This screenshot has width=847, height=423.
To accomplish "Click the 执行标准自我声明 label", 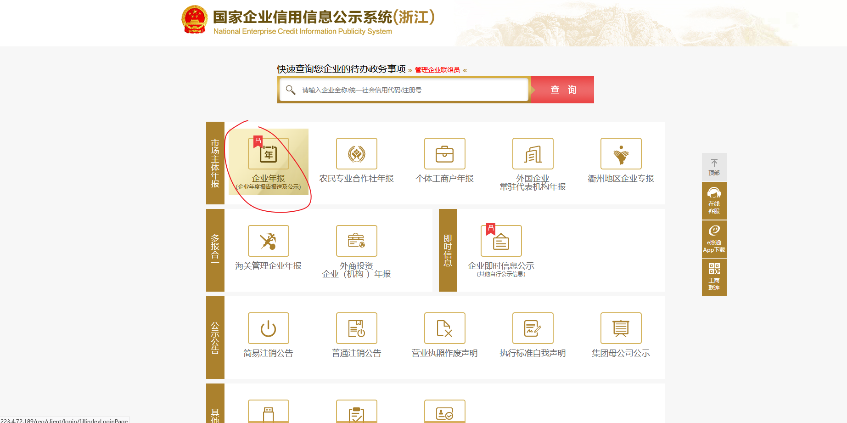I will tap(533, 353).
